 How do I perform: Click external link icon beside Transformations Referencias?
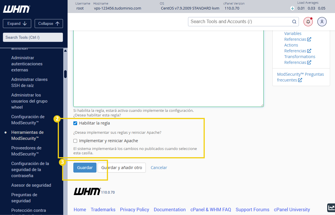point(309,62)
